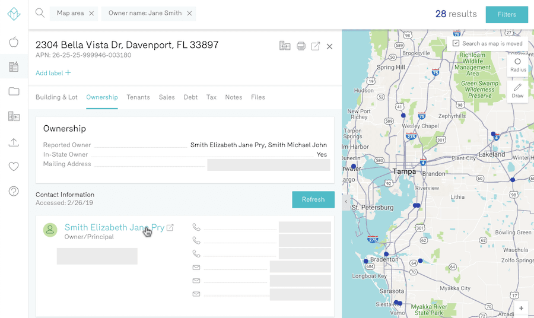Click the search magnifier icon

[40, 13]
